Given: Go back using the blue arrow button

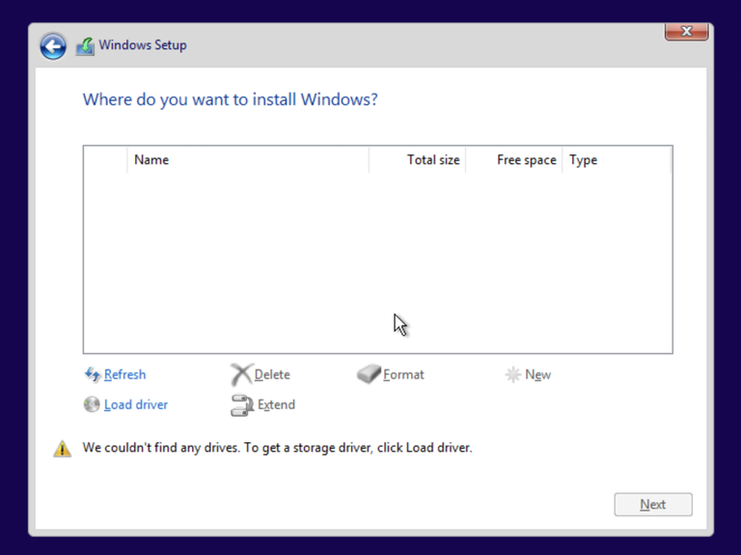Looking at the screenshot, I should pyautogui.click(x=53, y=46).
